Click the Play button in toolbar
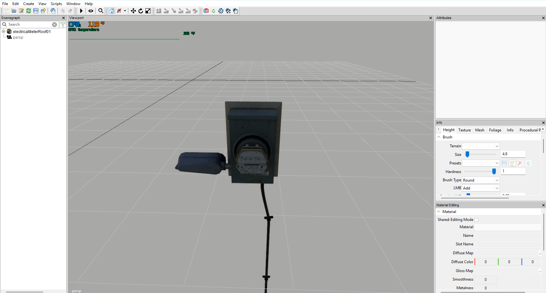 click(81, 11)
